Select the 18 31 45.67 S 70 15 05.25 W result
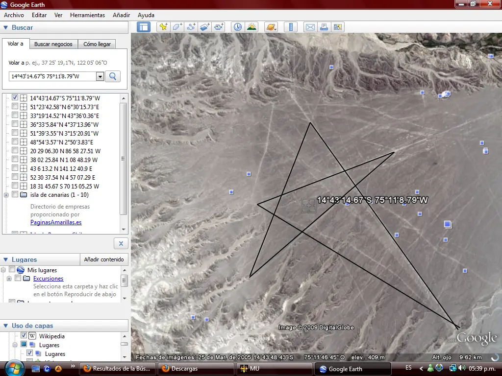 click(65, 186)
